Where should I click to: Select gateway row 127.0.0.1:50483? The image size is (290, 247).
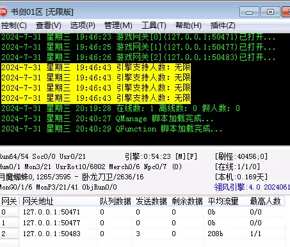[142, 234]
